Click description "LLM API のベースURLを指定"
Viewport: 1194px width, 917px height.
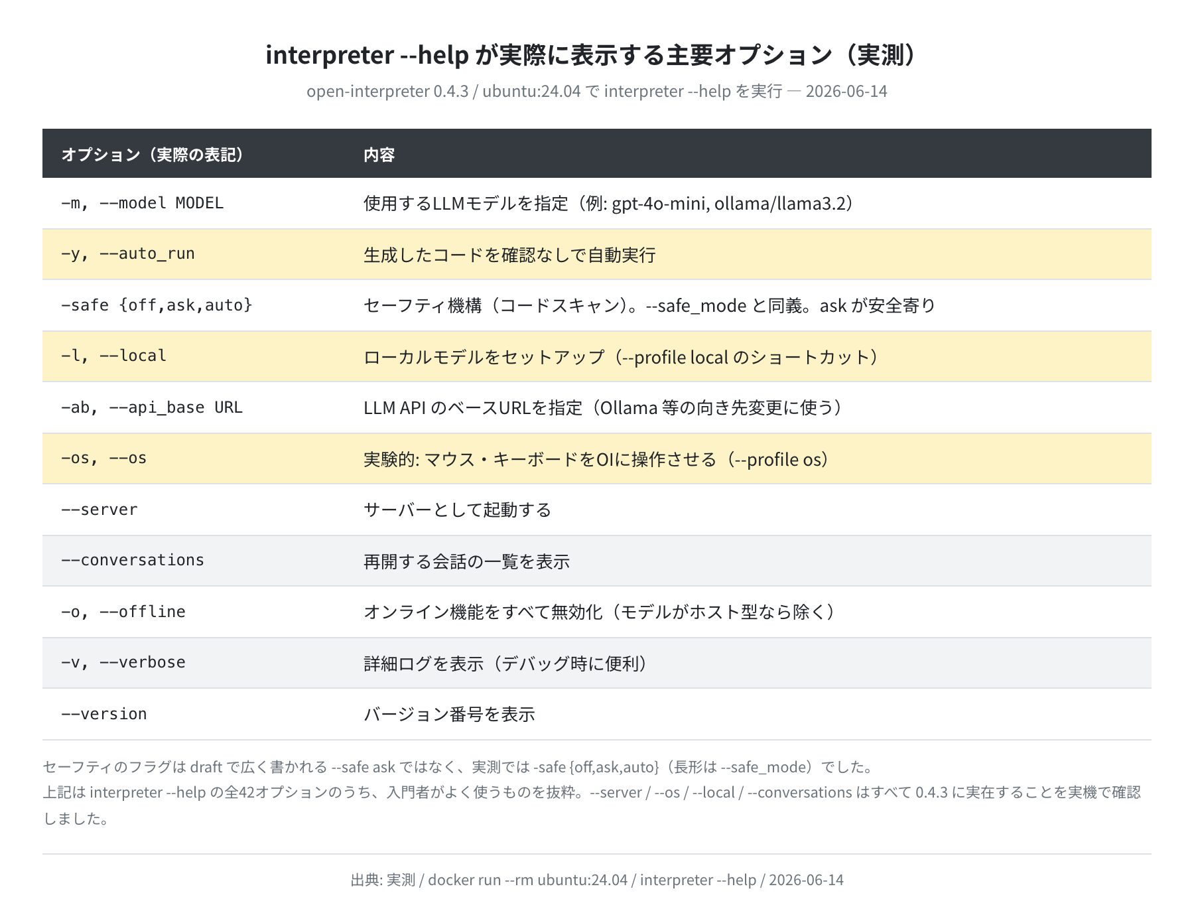[x=473, y=407]
